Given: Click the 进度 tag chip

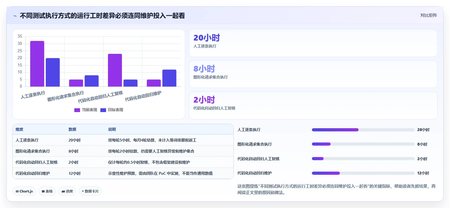Looking at the screenshot, I should click(x=67, y=191).
